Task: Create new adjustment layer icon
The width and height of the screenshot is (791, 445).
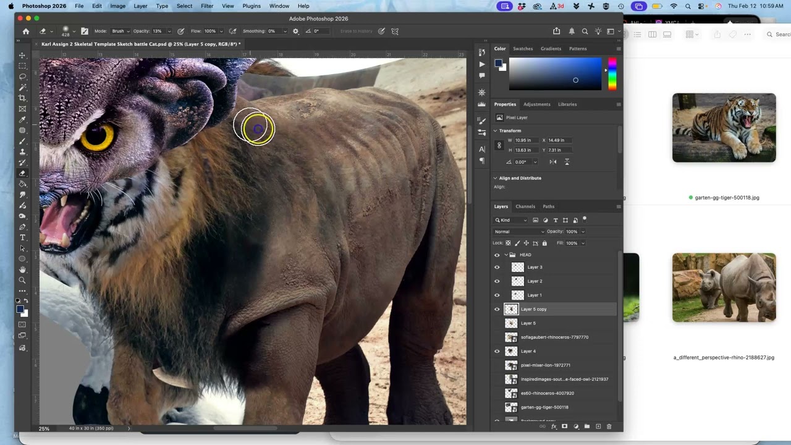Action: click(575, 426)
